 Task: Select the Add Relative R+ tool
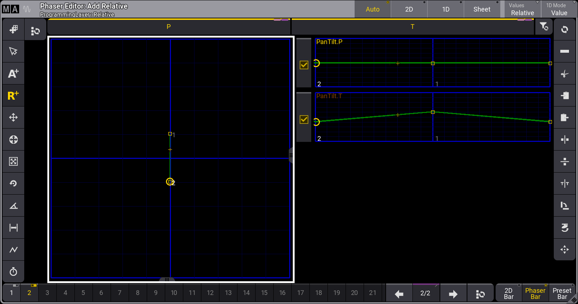click(13, 96)
